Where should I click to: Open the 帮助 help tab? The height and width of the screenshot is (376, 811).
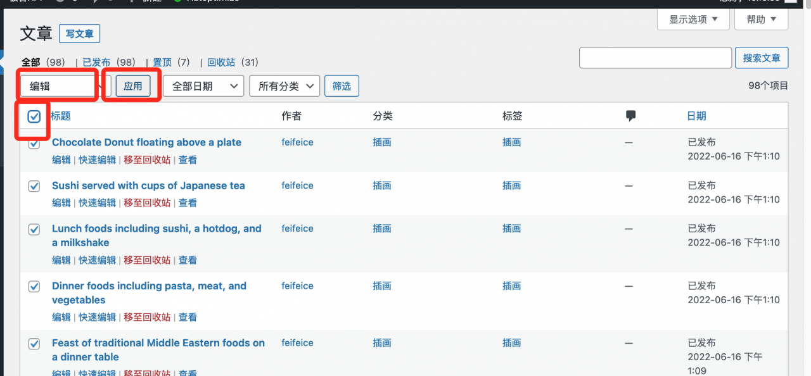coord(761,20)
